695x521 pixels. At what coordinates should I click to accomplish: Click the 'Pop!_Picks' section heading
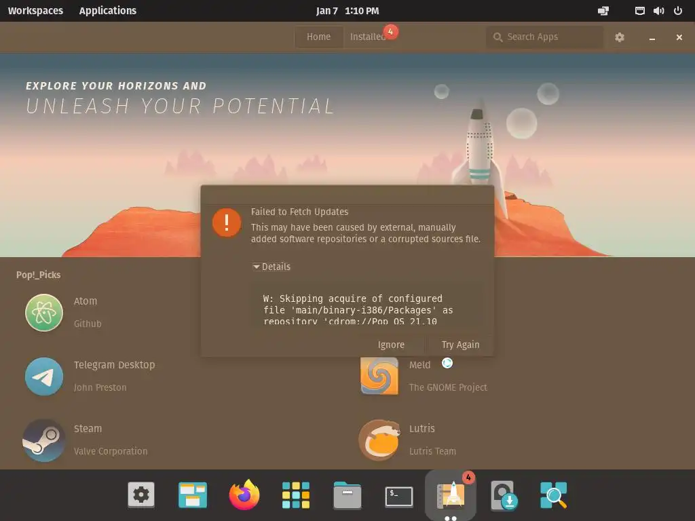[x=39, y=275]
